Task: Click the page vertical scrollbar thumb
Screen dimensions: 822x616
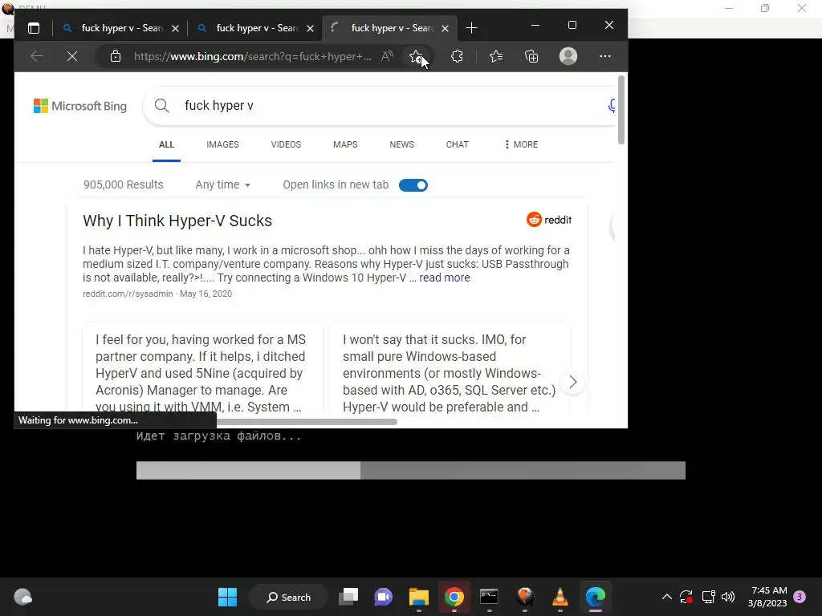Action: tap(621, 109)
